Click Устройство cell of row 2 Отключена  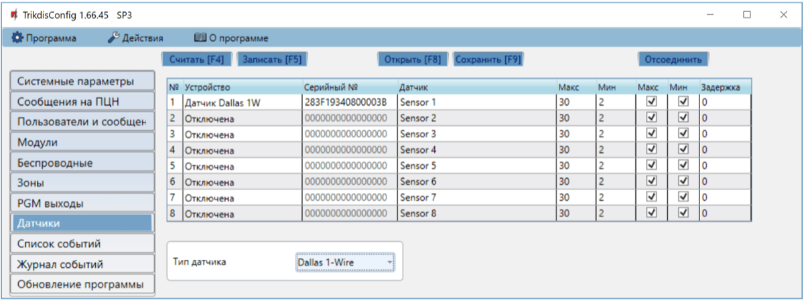click(241, 118)
